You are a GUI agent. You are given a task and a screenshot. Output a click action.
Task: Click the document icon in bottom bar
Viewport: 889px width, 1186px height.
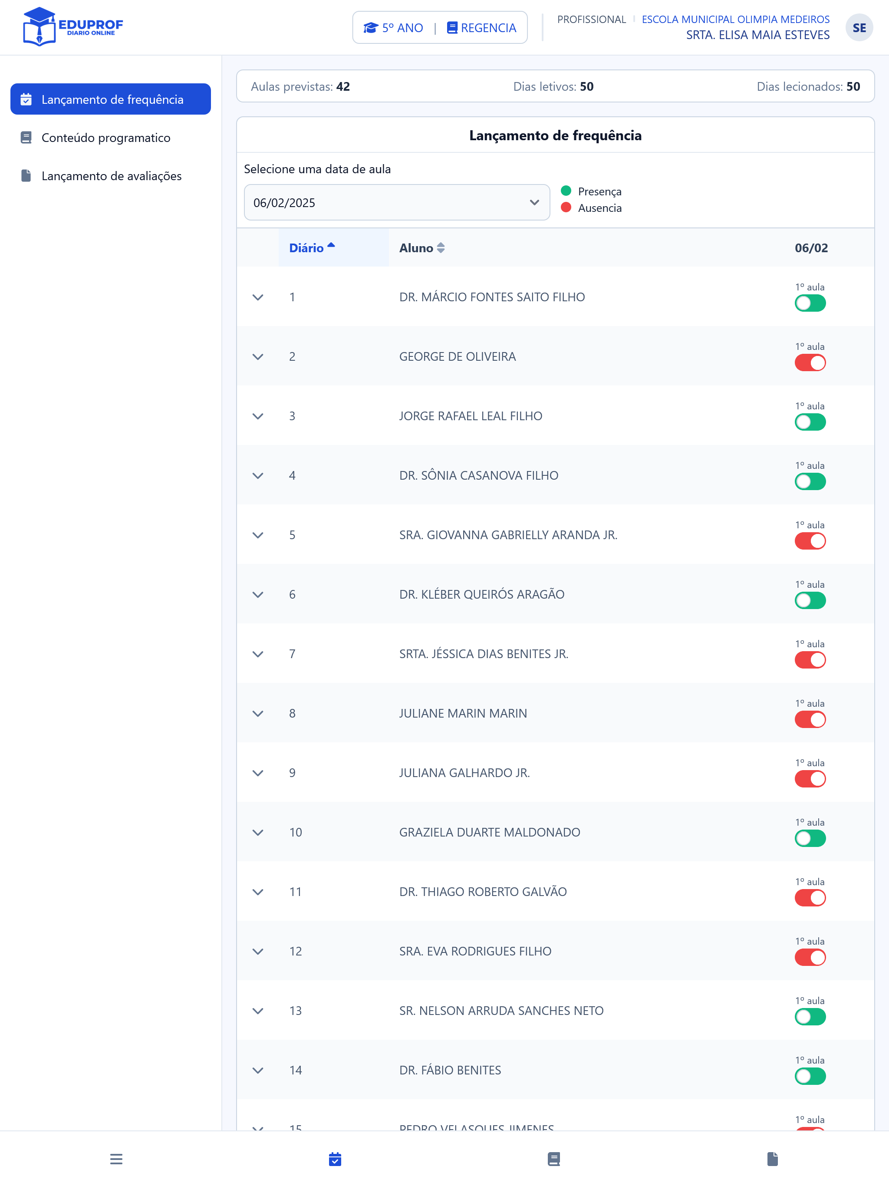[x=773, y=1159]
